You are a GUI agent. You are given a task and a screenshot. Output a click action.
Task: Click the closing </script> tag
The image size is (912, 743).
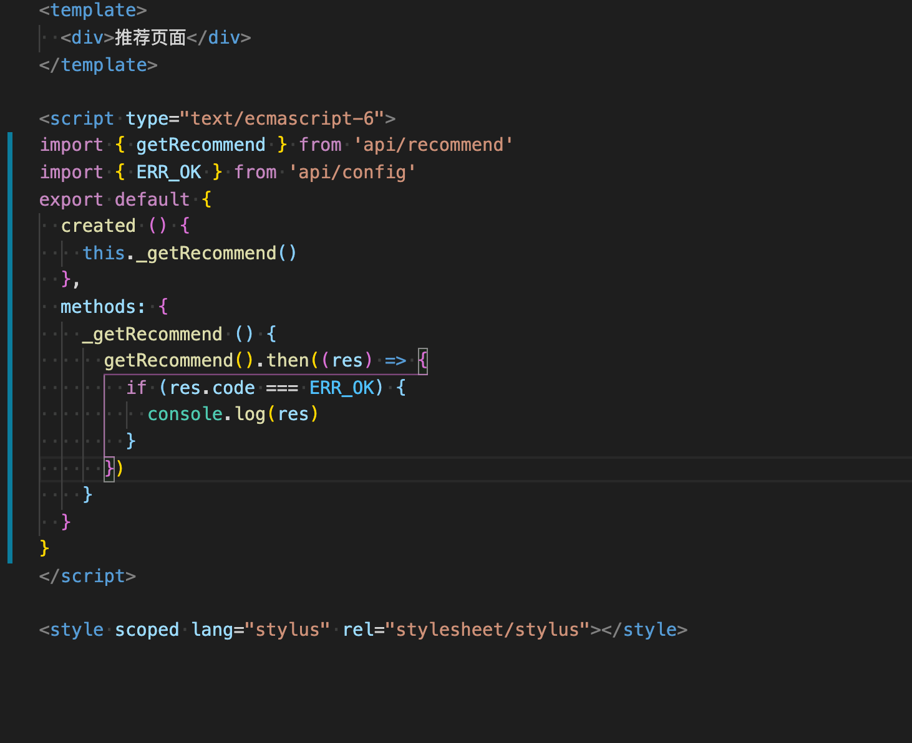87,576
